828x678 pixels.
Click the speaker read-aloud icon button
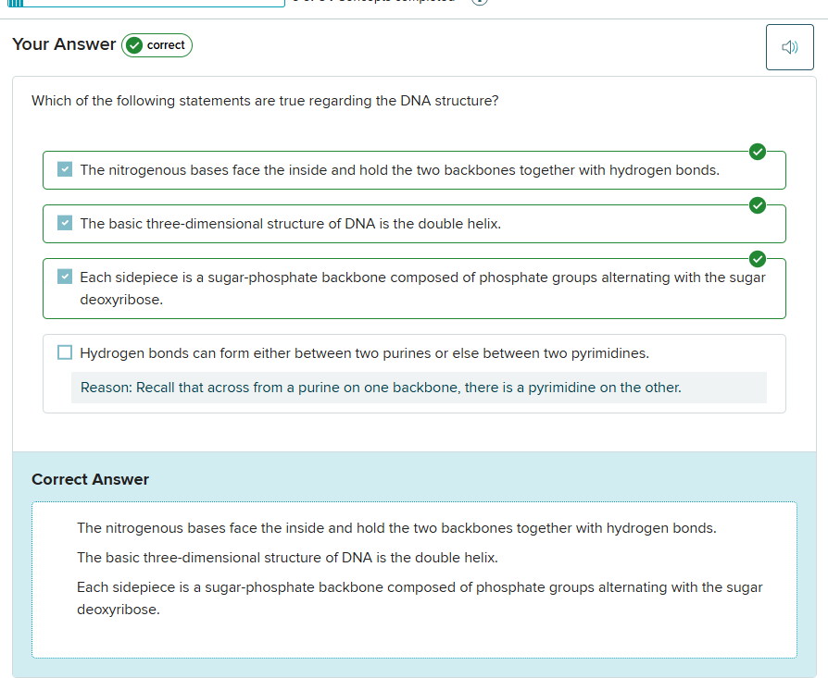tap(789, 47)
